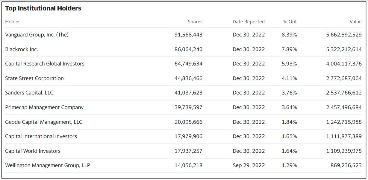This screenshot has height=180, width=368.
Task: Click shares value 44,836,466
Action: point(188,78)
